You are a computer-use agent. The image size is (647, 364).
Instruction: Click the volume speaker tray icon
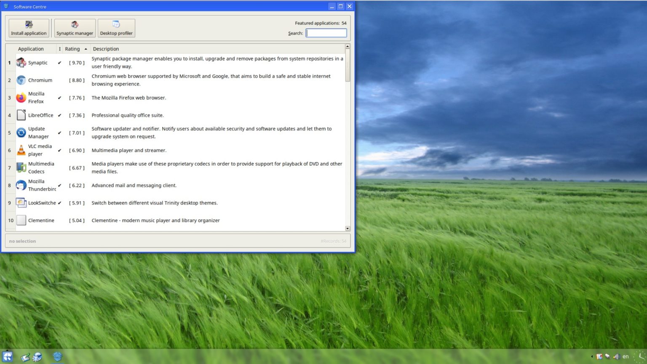point(616,356)
